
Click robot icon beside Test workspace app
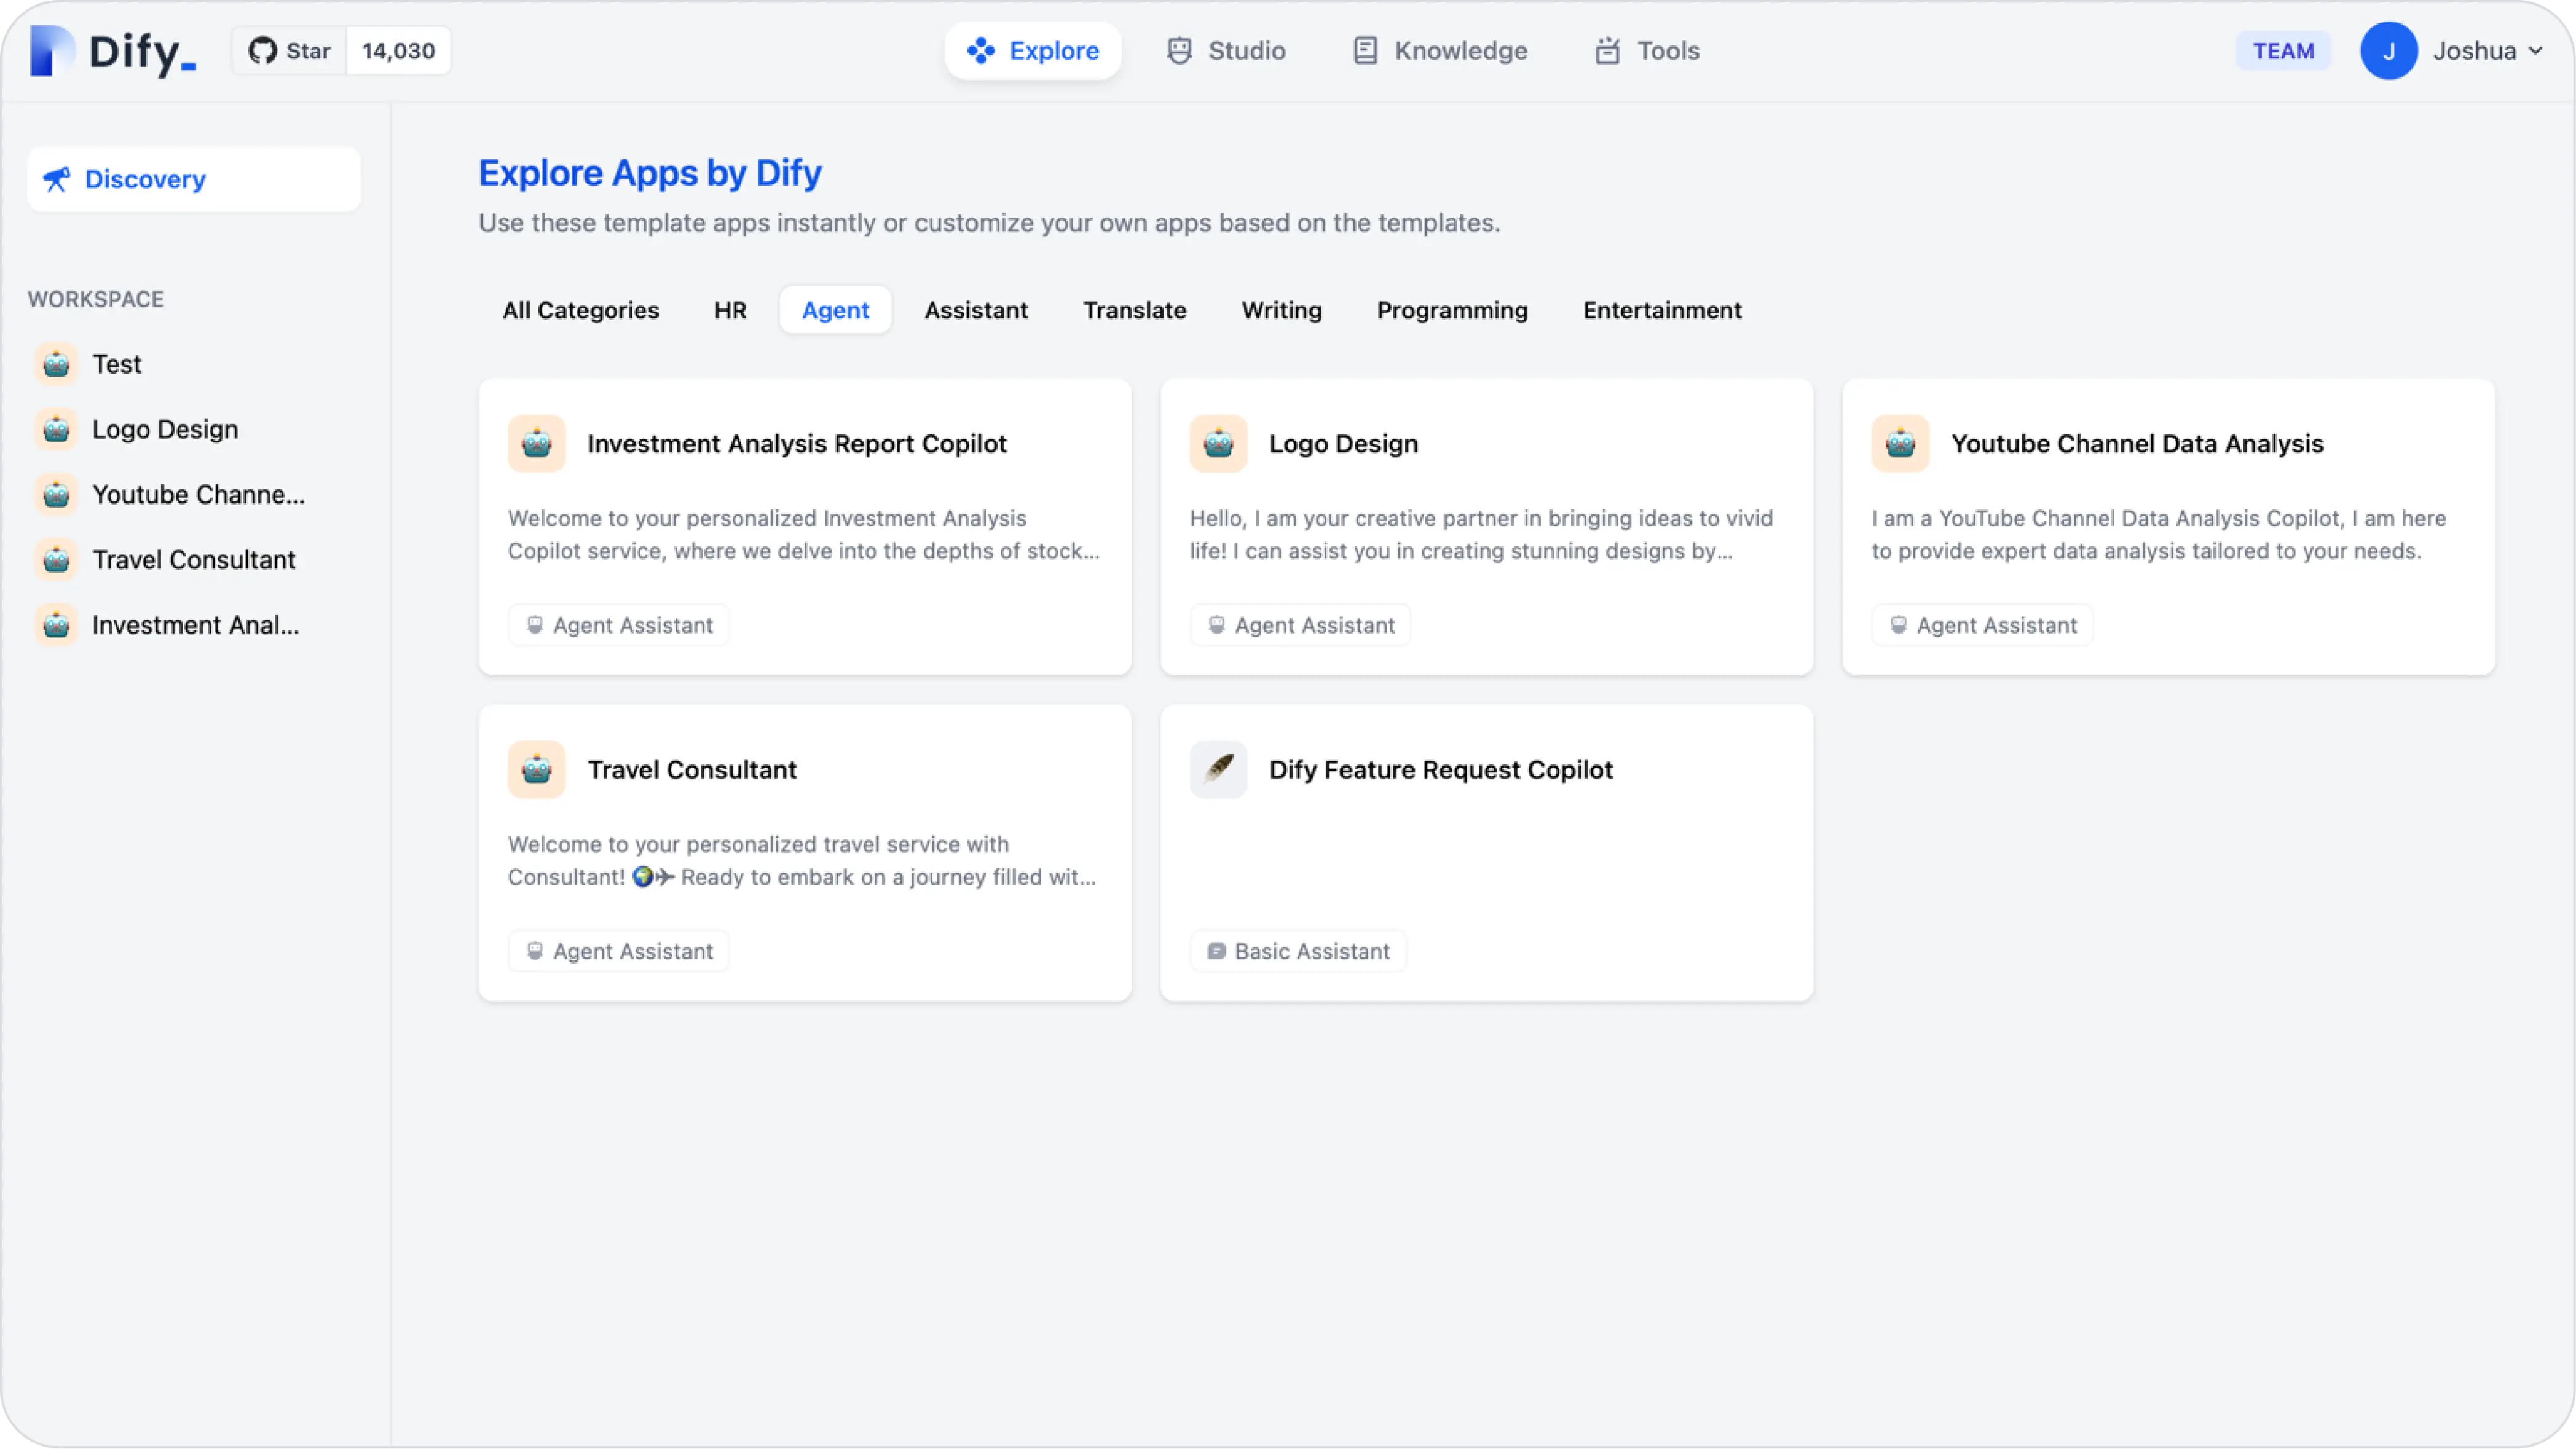tap(56, 364)
